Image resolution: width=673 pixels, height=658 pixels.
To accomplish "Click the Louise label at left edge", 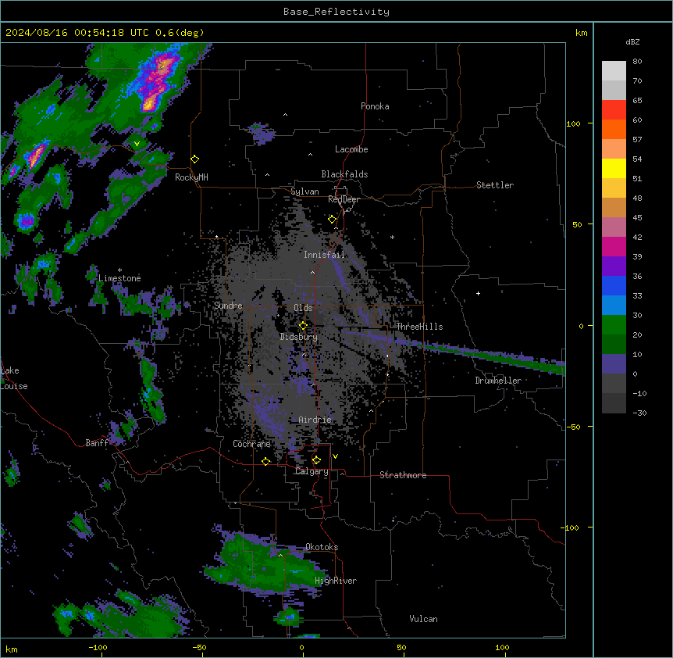I will [14, 386].
